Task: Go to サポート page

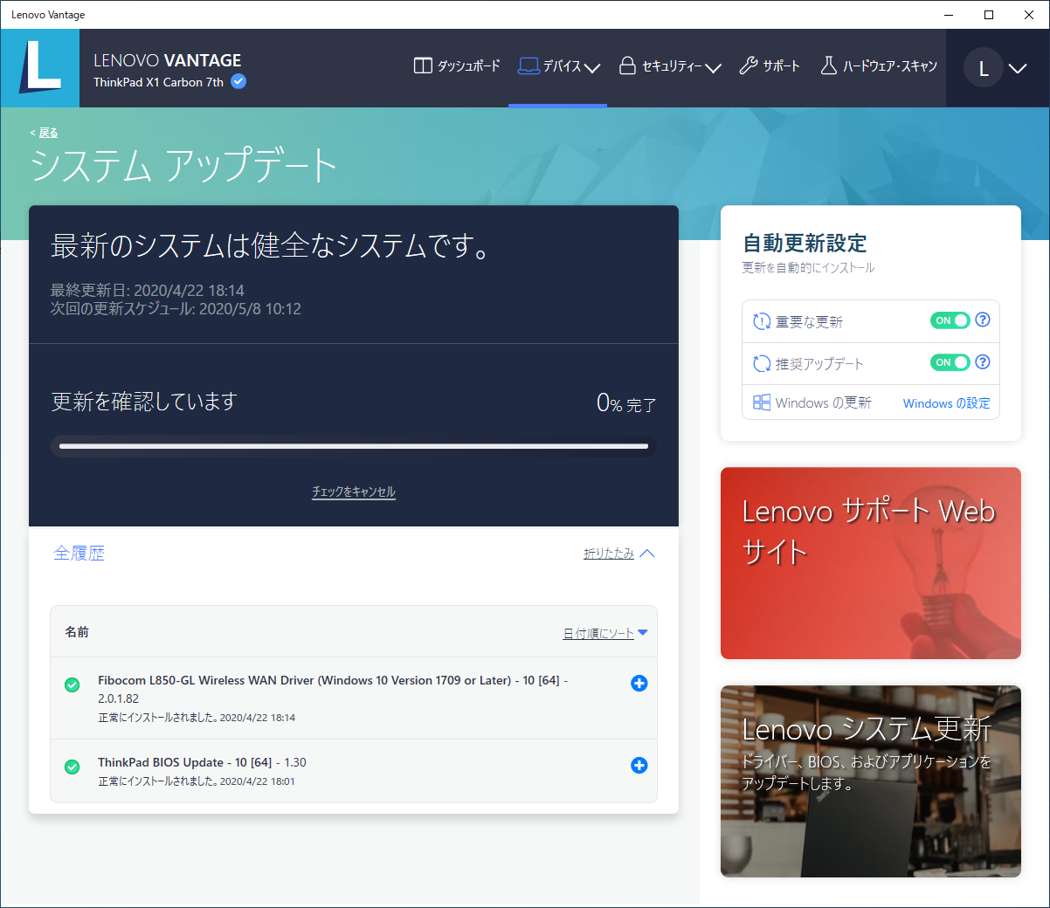Action: coord(769,66)
